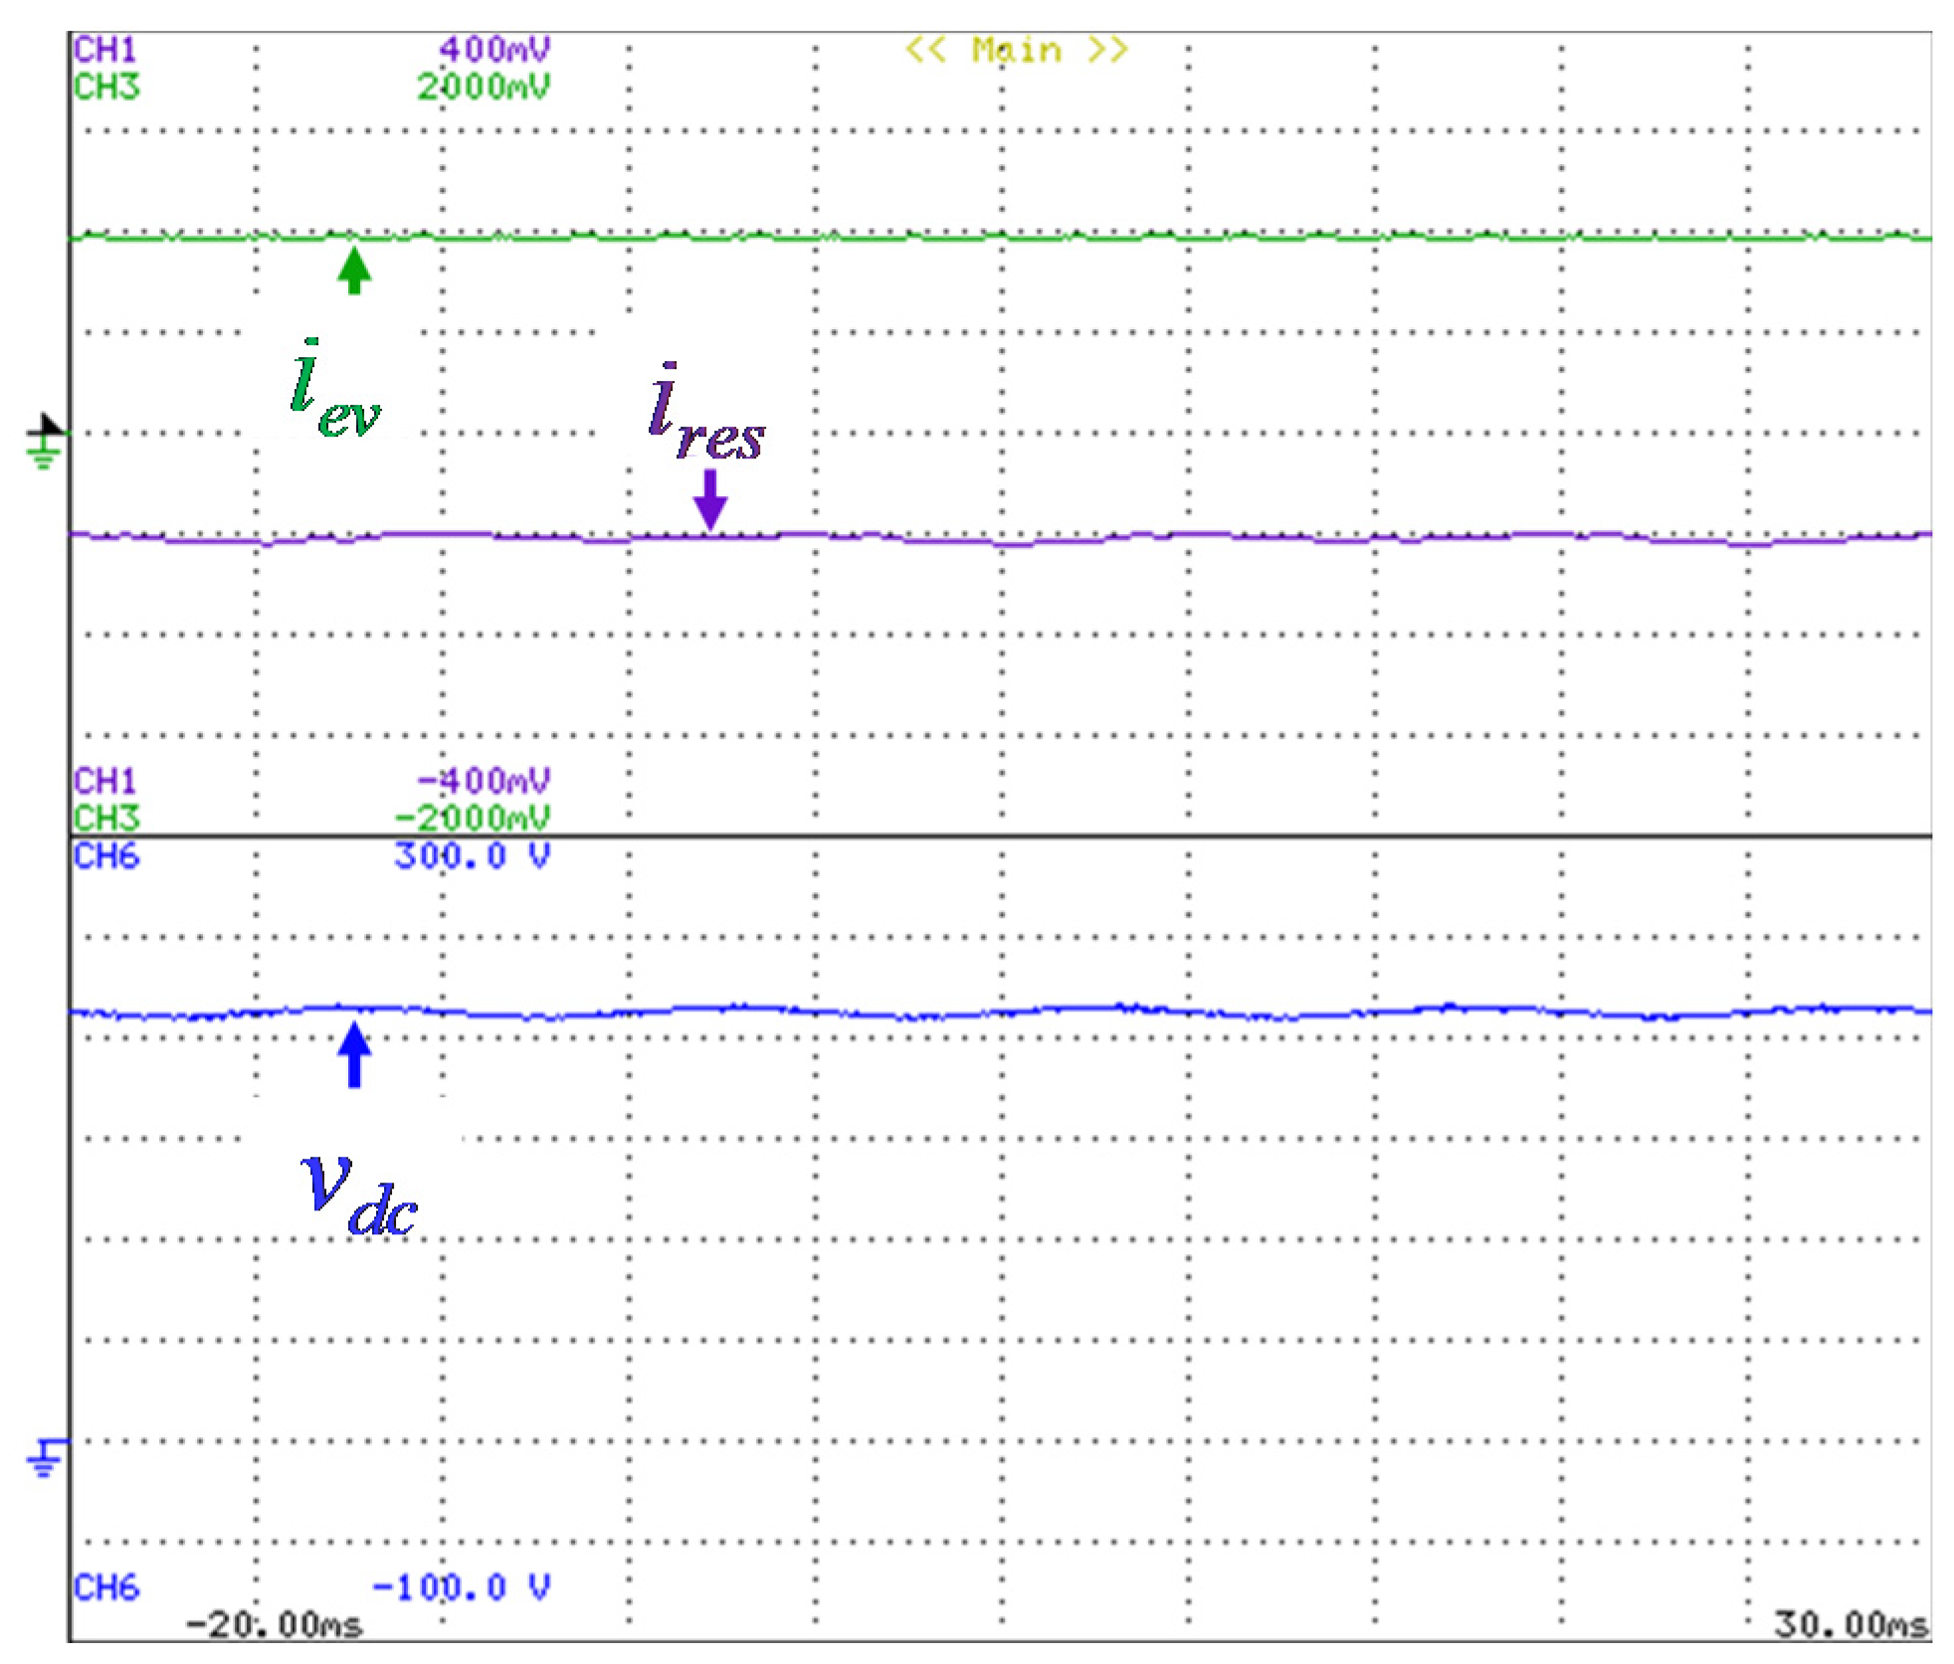Screen dimensions: 1954x1664
Task: Click the left chevrons of the Main label
Action: click(925, 50)
